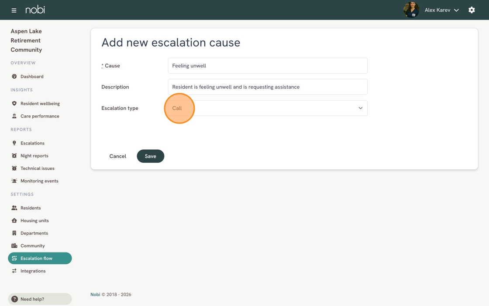Screen dimensions: 489x306
Task: Click the Description field label
Action: point(115,87)
